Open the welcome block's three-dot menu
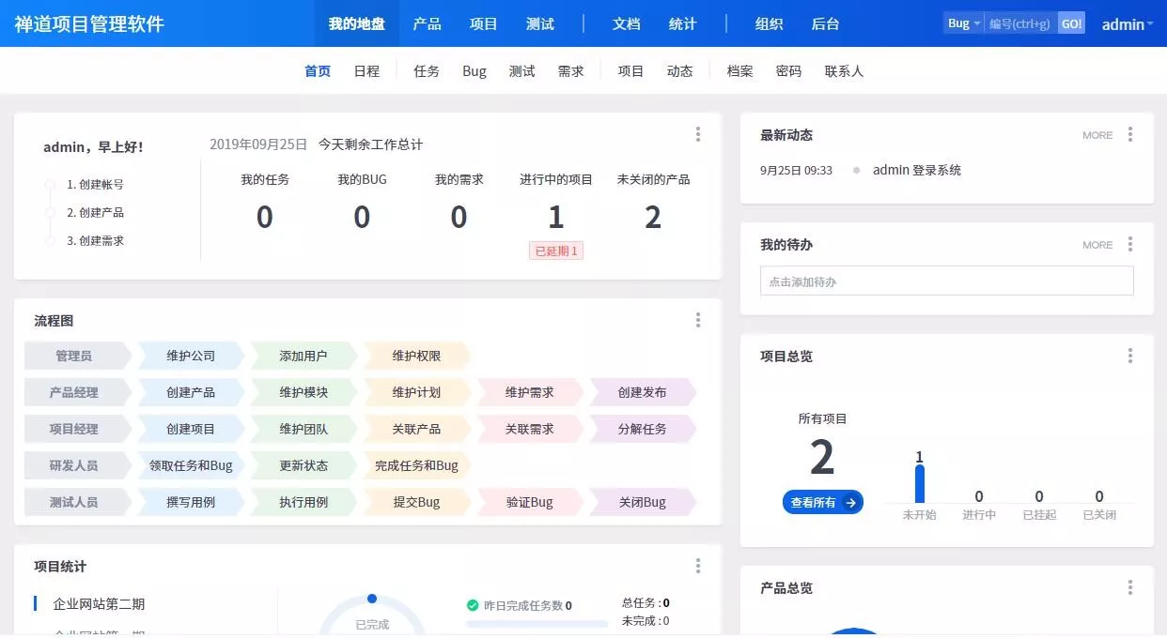Image resolution: width=1167 pixels, height=638 pixels. 697,134
